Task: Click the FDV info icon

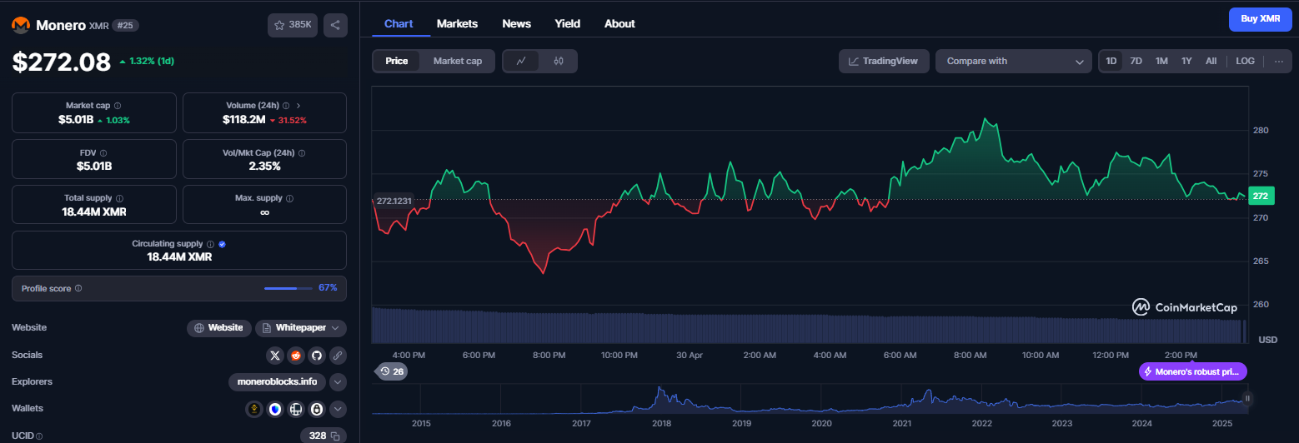Action: [103, 153]
